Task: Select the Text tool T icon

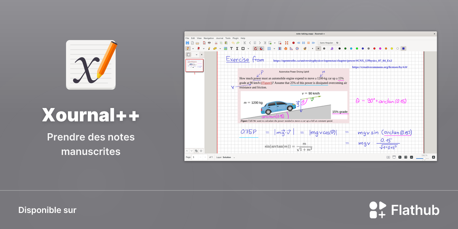Action: [231, 48]
